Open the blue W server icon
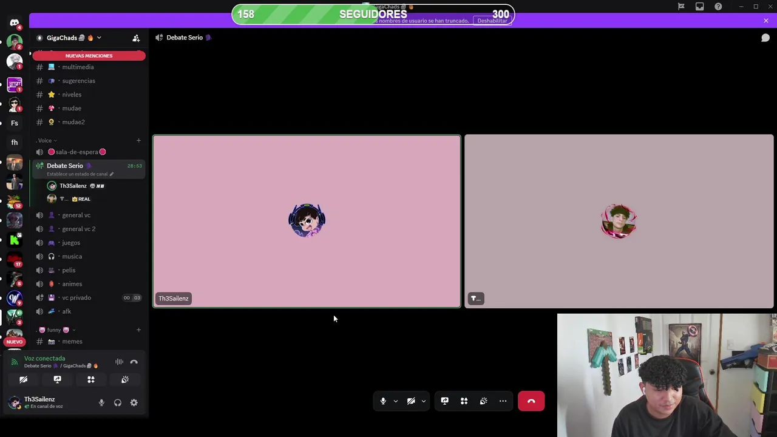The image size is (777, 437). [15, 298]
